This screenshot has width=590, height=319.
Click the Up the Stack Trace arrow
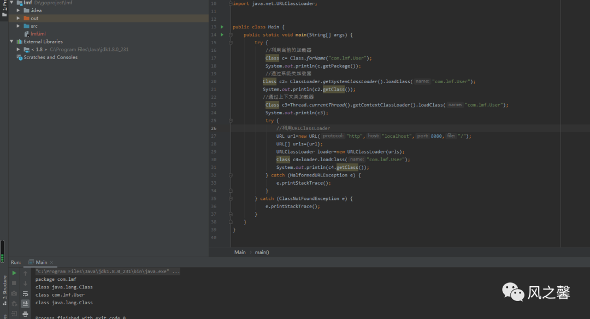[x=25, y=273]
